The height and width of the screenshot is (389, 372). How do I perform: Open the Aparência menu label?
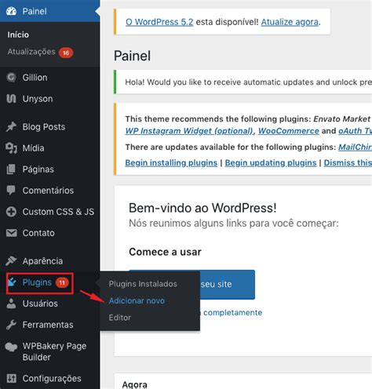click(42, 261)
